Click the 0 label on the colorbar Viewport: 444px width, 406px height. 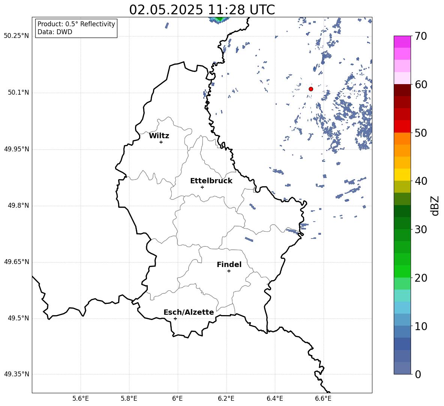418,374
